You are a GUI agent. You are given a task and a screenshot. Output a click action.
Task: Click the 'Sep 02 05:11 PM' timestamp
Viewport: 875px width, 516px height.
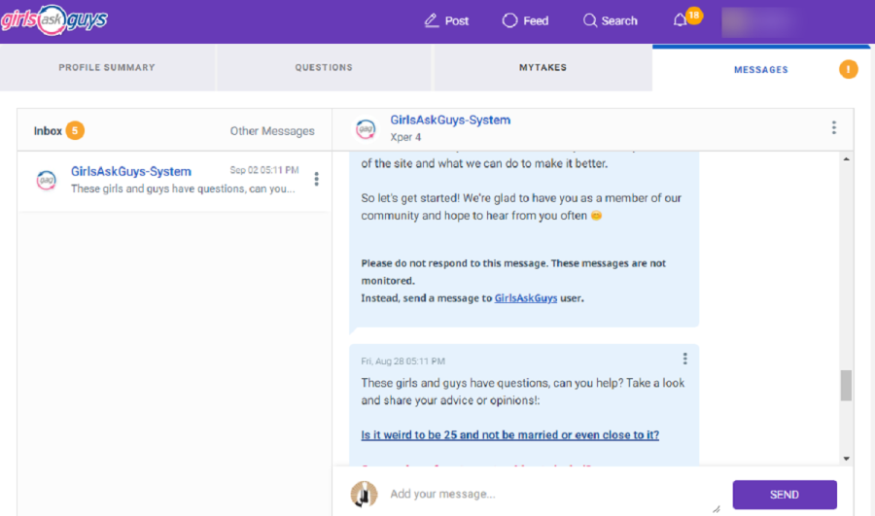[264, 170]
